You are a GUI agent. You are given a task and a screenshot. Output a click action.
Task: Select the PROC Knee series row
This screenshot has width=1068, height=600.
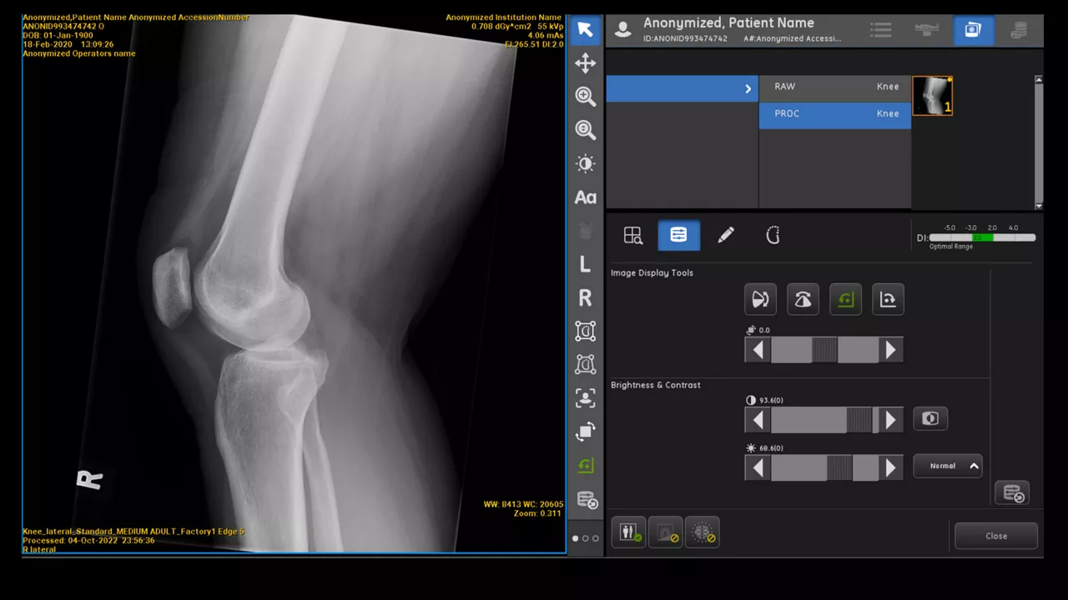pos(834,114)
